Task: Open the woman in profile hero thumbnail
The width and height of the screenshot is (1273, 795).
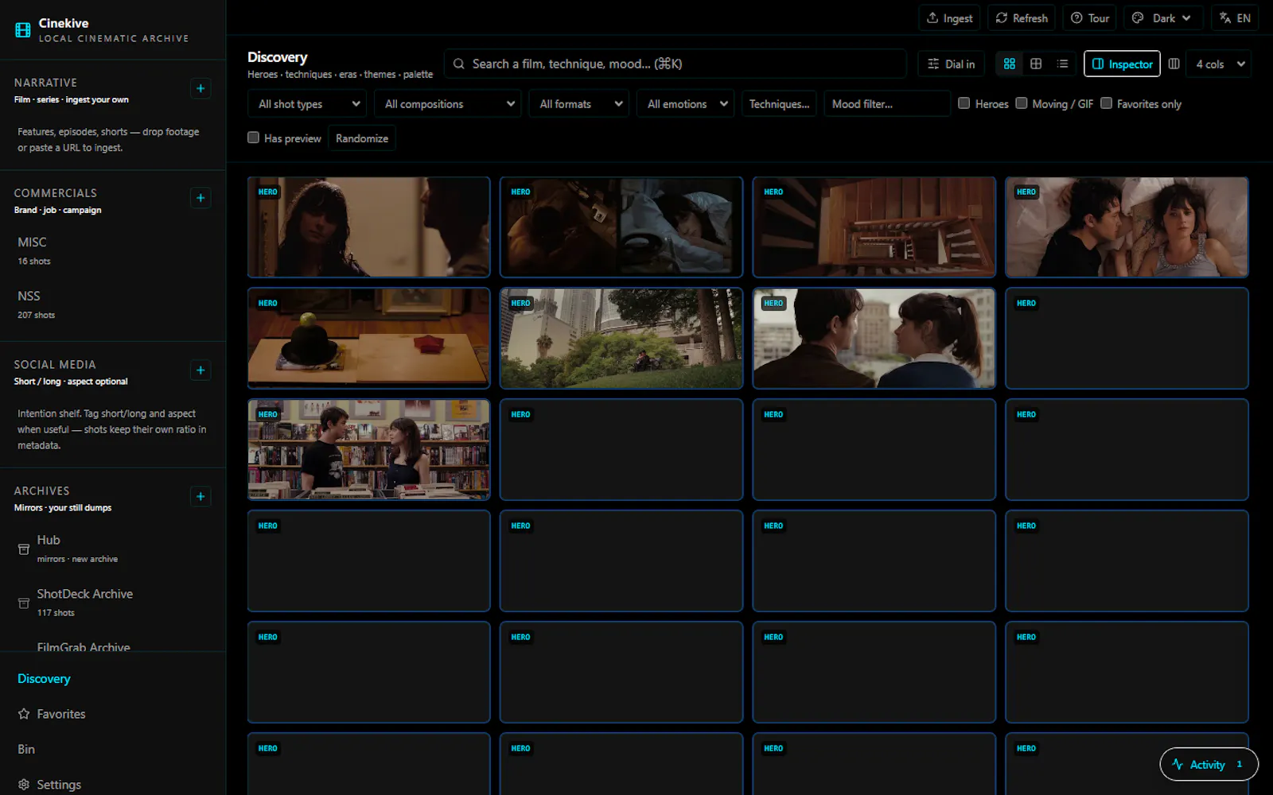Action: (x=368, y=227)
